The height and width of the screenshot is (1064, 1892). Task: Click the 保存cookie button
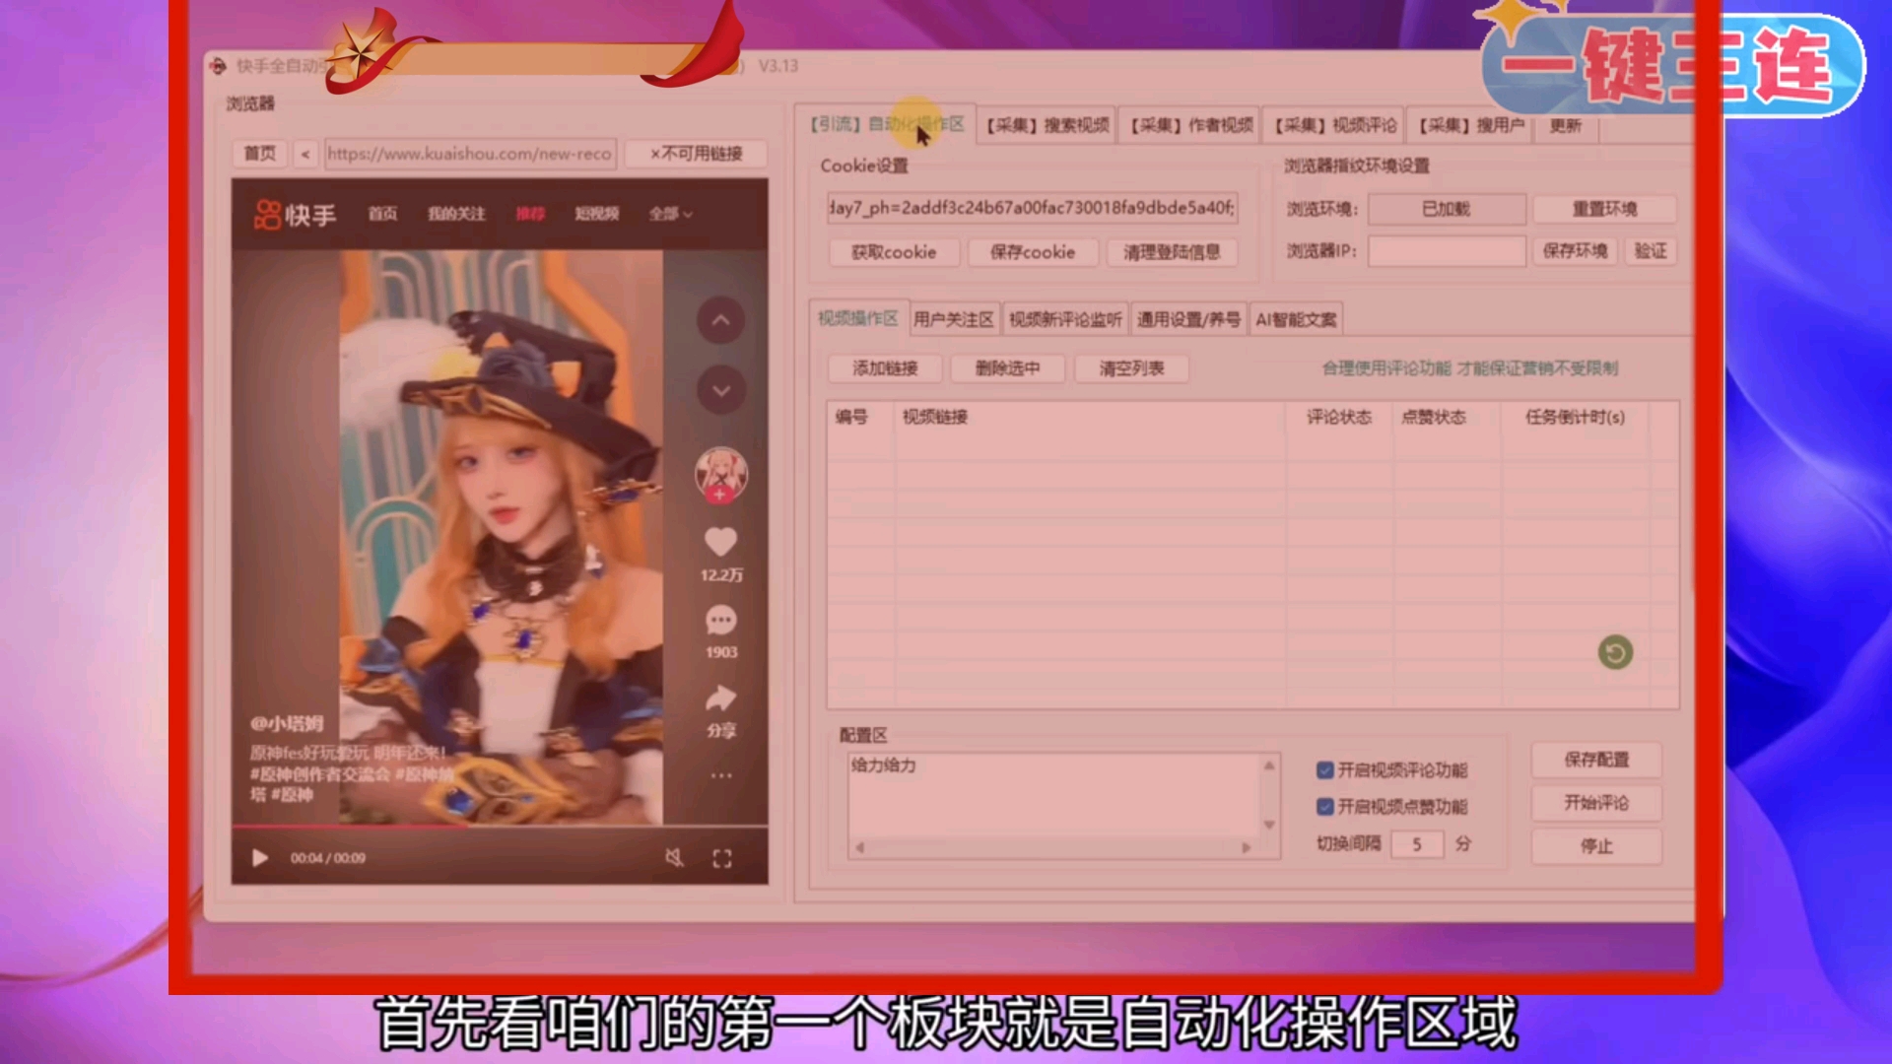[1033, 252]
